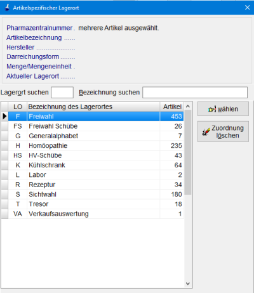Click the Bezeichnung des Lagerortes column header

click(x=93, y=107)
